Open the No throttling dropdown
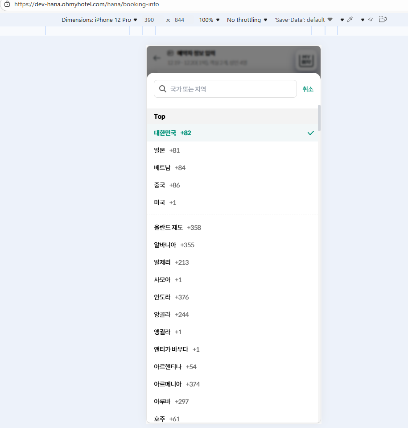The height and width of the screenshot is (428, 408). 247,20
